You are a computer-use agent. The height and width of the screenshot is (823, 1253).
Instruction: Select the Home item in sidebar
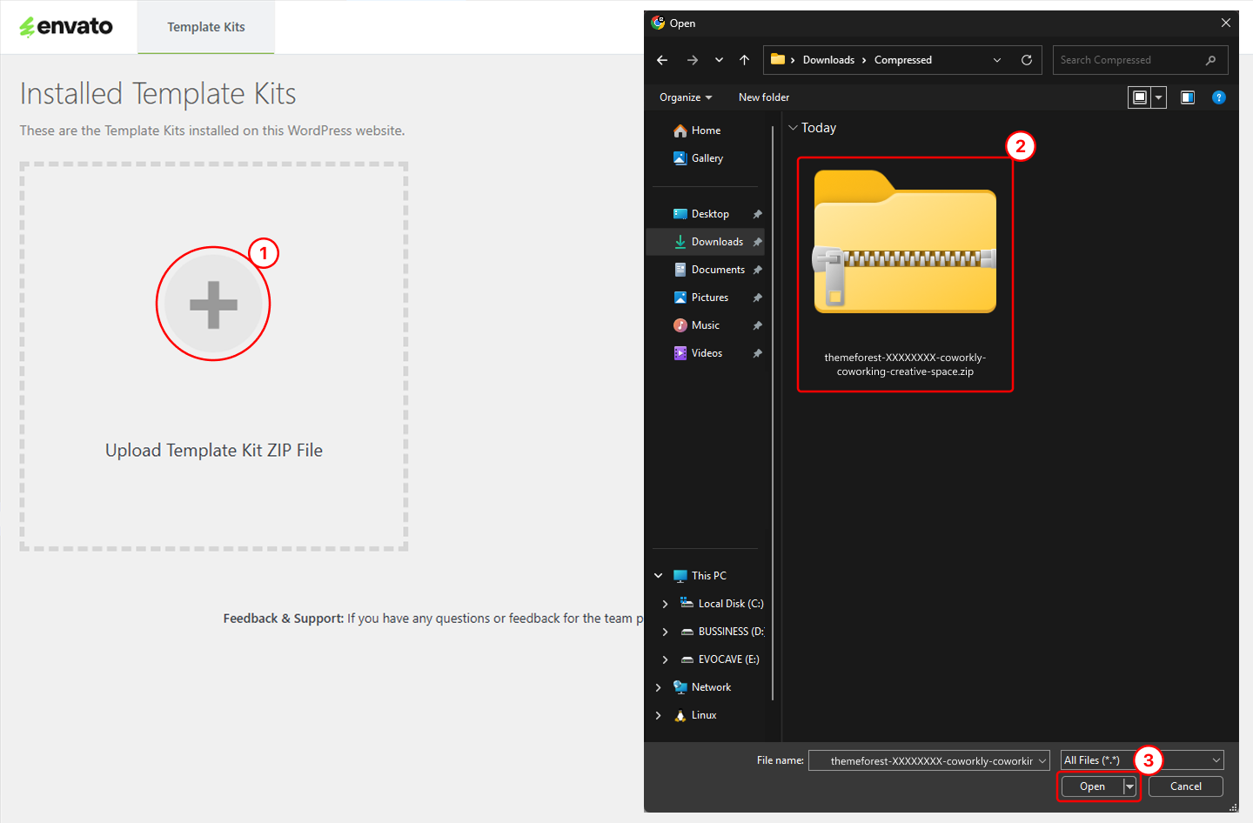tap(705, 130)
